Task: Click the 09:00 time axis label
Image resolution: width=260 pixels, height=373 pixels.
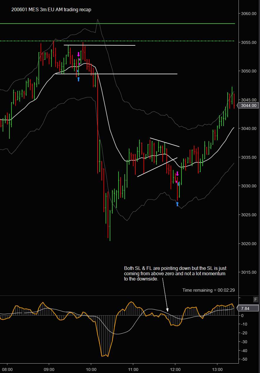Action: point(49,369)
